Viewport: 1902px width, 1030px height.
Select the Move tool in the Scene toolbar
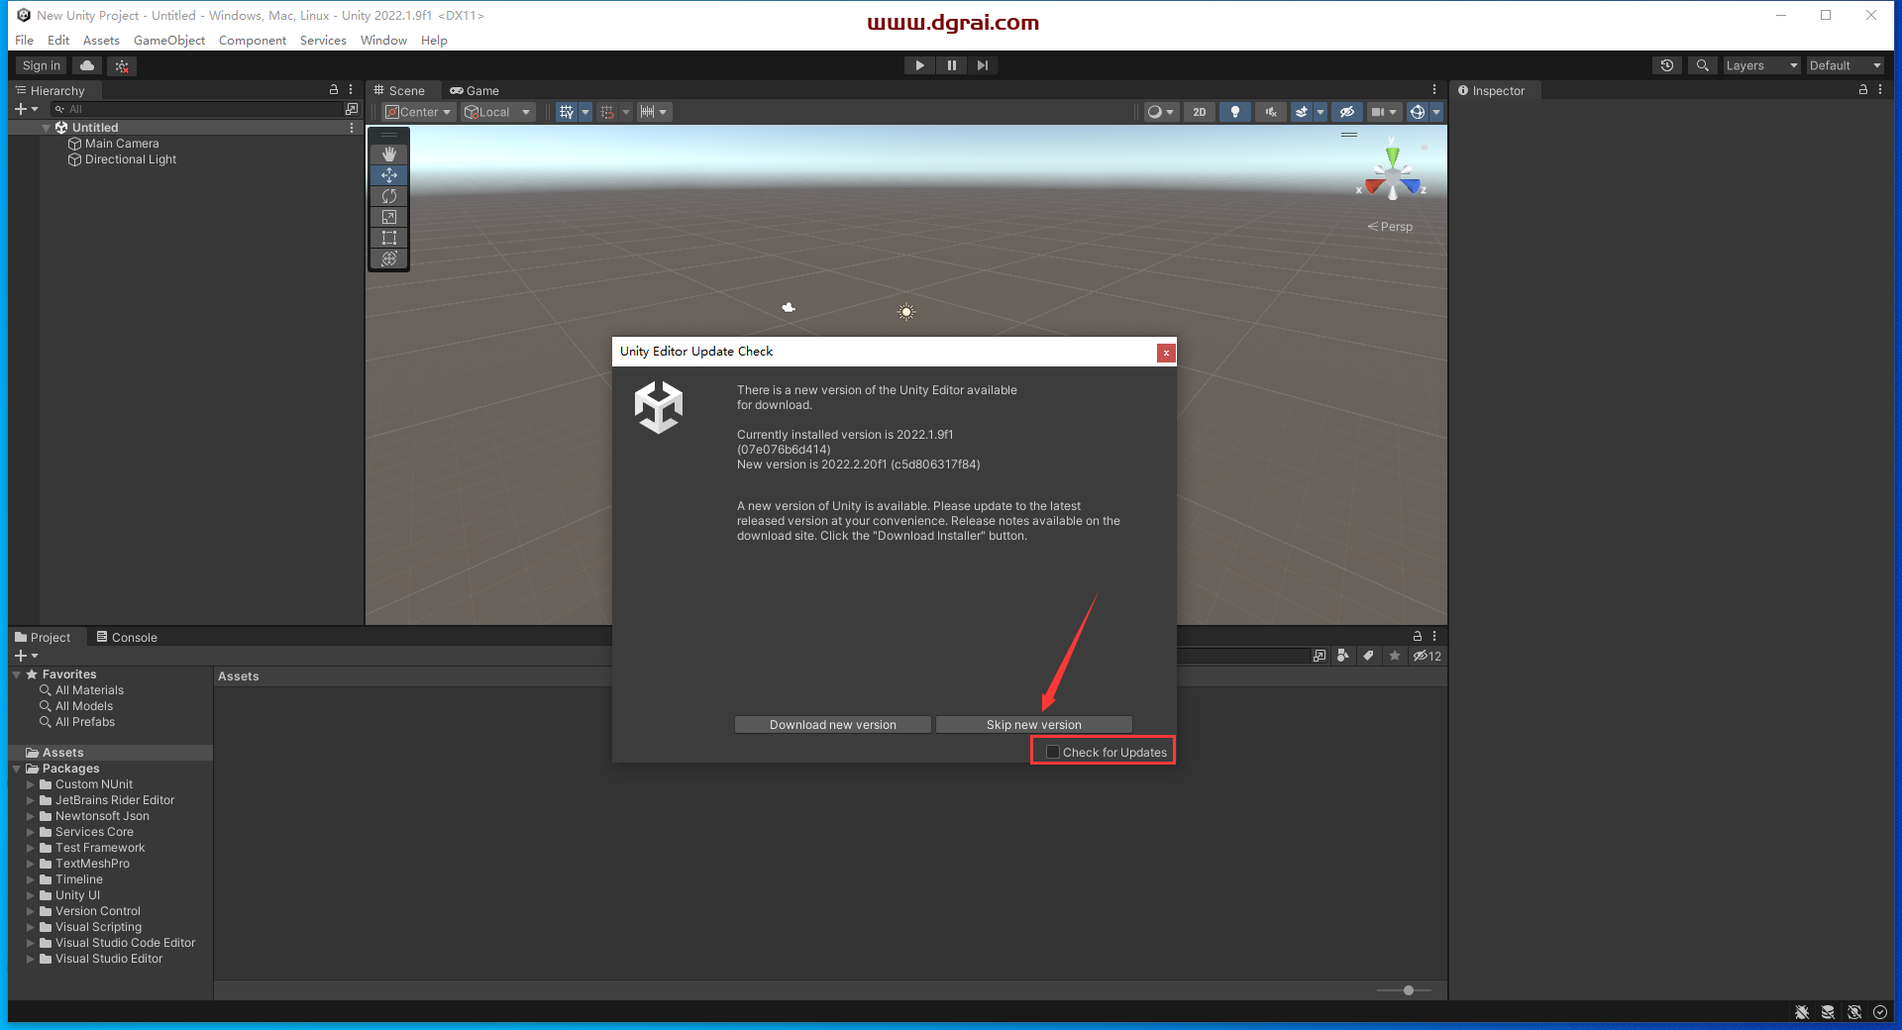click(x=388, y=175)
